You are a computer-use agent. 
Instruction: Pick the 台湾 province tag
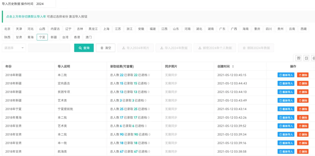coord(65,37)
